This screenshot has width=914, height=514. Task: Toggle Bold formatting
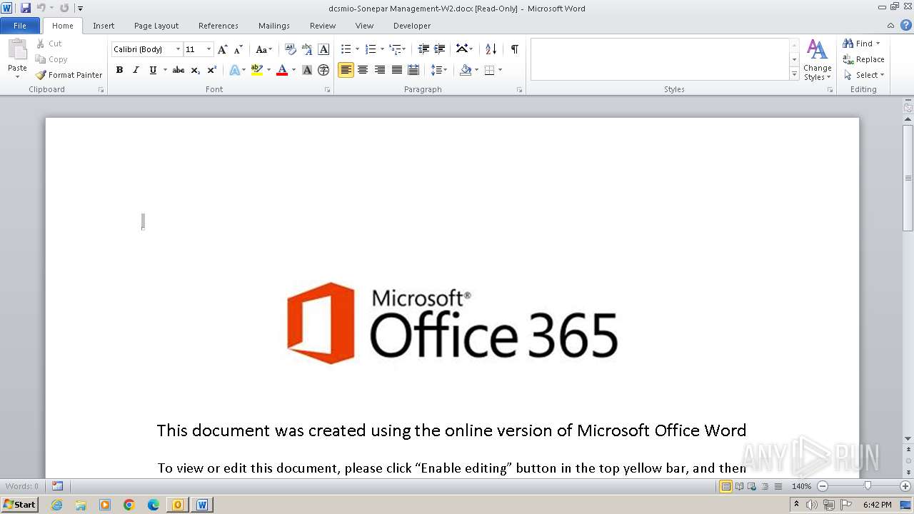(x=119, y=70)
